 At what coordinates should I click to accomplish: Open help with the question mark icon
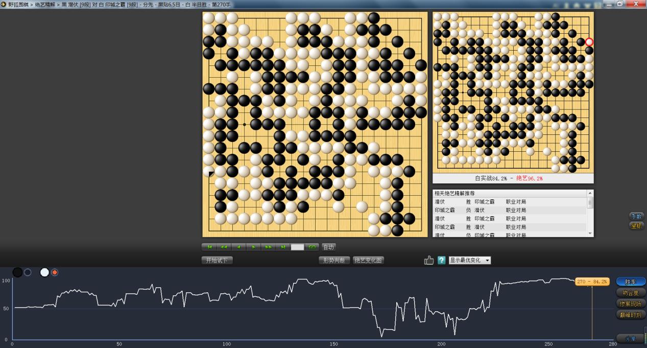click(x=442, y=260)
